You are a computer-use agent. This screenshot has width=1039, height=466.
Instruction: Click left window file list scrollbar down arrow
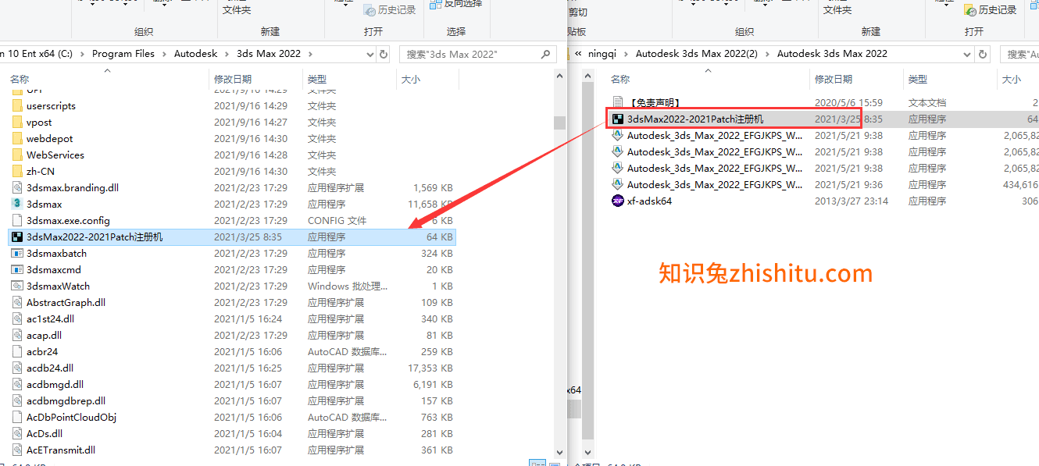tap(559, 452)
